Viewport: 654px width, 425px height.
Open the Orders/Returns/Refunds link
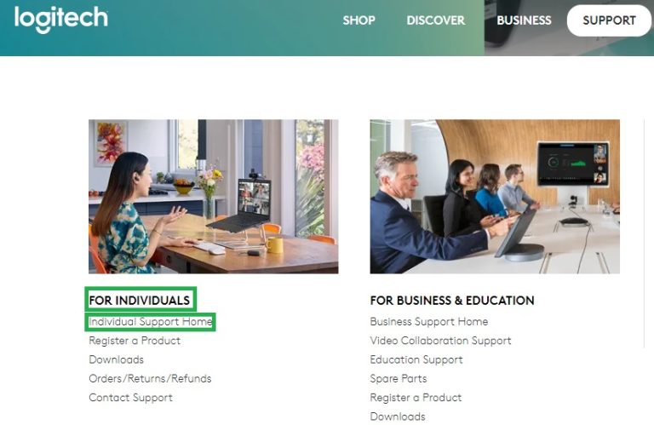tap(150, 378)
